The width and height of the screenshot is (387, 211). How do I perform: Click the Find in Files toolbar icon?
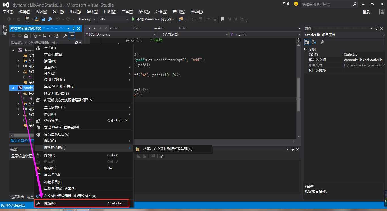[x=180, y=19]
